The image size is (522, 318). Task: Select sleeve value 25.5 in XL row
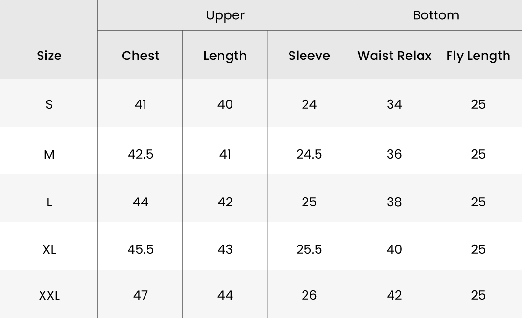click(x=309, y=249)
